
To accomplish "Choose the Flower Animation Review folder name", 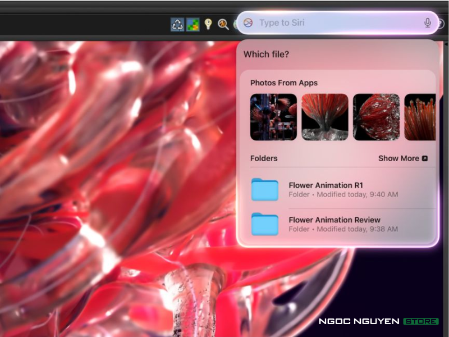I will [x=334, y=220].
